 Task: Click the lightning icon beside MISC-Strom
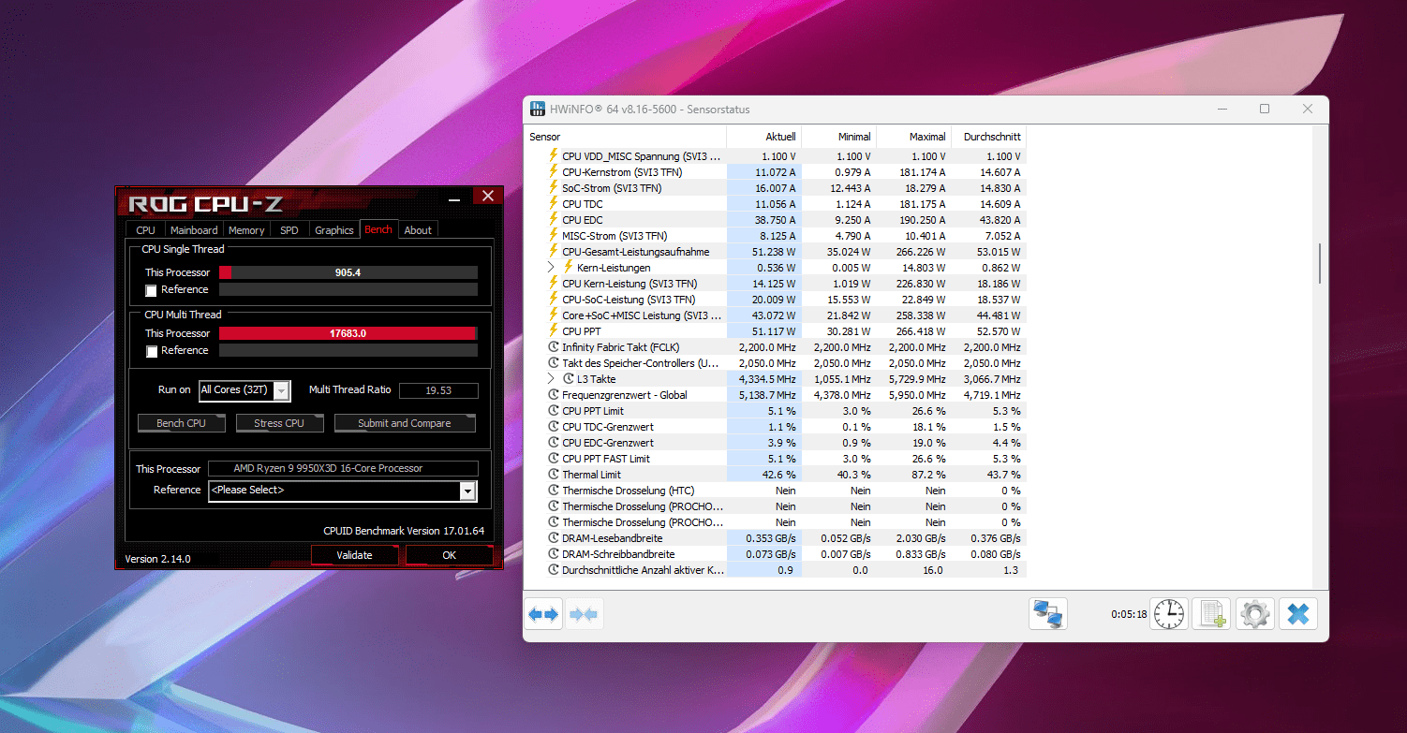[553, 235]
